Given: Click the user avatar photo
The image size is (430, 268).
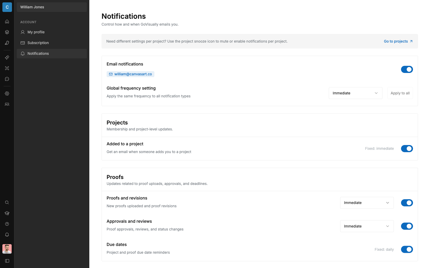Looking at the screenshot, I should (7, 249).
